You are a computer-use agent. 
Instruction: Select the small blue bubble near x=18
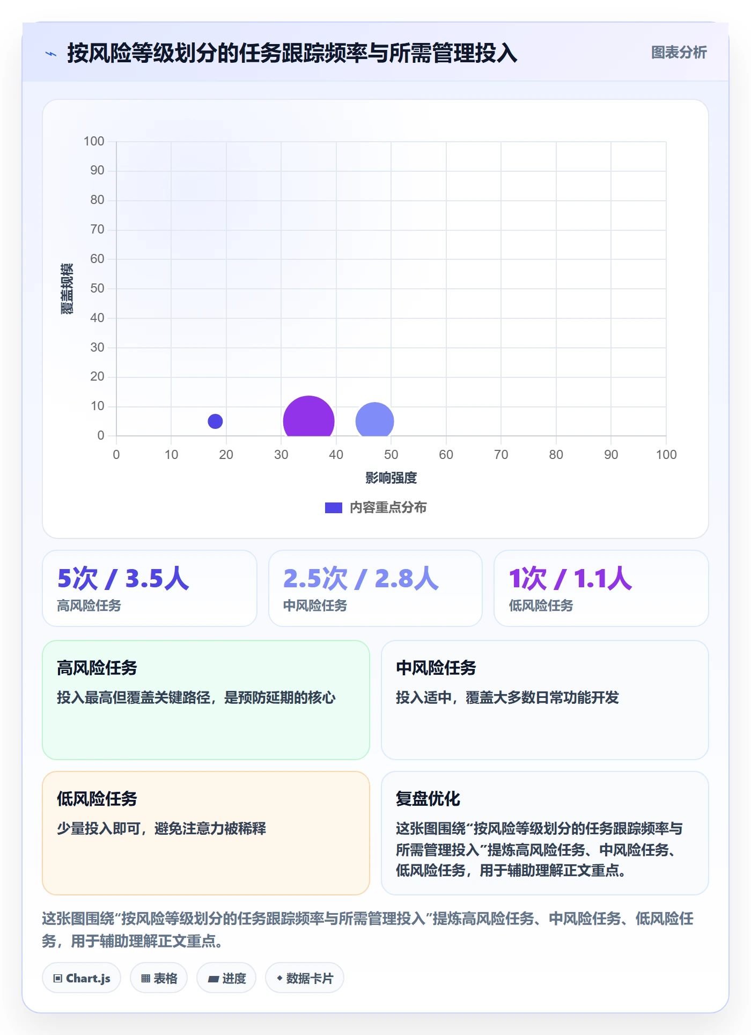pos(215,421)
